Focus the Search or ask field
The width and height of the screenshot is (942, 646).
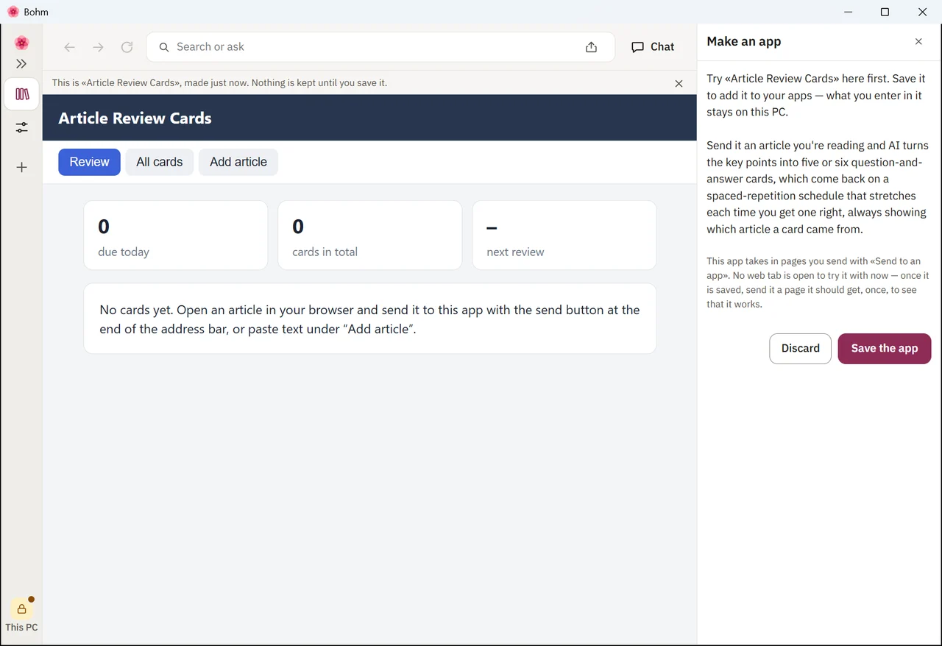click(380, 47)
